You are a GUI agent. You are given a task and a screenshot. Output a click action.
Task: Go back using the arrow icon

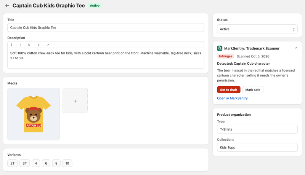[x=7, y=6]
